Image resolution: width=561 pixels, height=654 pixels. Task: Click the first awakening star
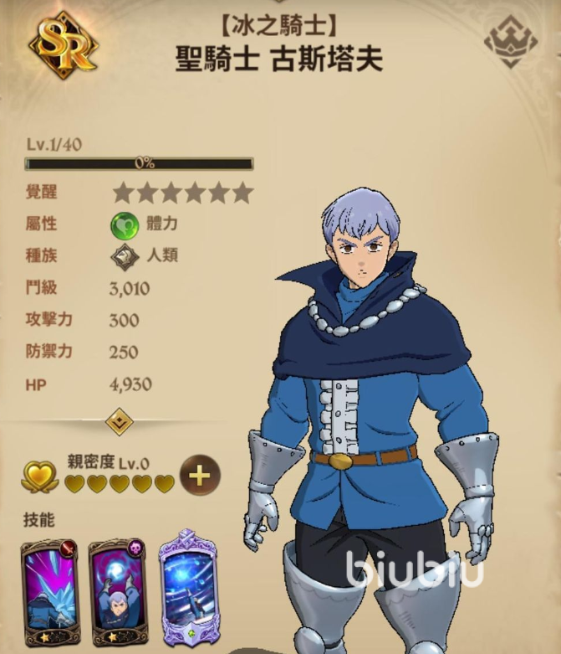(x=122, y=193)
